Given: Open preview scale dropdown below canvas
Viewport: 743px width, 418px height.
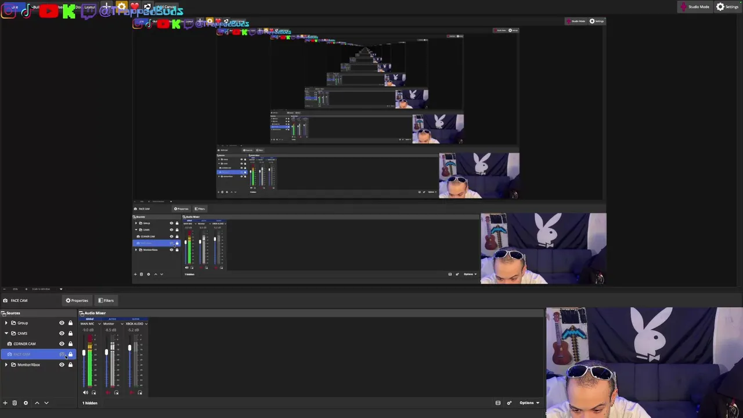Looking at the screenshot, I should 60,289.
